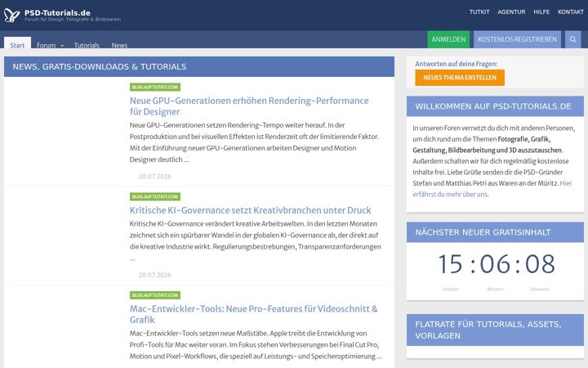588x368 pixels.
Task: Click the 20.07.2026 date under the GPU article
Action: pos(154,177)
